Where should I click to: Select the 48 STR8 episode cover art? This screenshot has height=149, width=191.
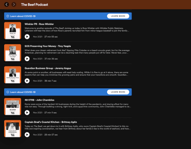pyautogui.click(x=12, y=107)
